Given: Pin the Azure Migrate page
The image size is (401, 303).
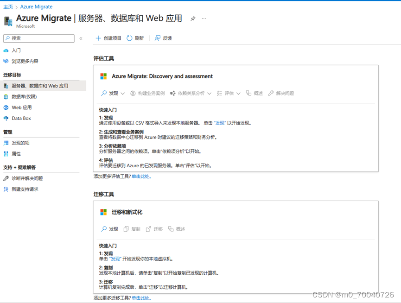Looking at the screenshot, I should (x=193, y=19).
